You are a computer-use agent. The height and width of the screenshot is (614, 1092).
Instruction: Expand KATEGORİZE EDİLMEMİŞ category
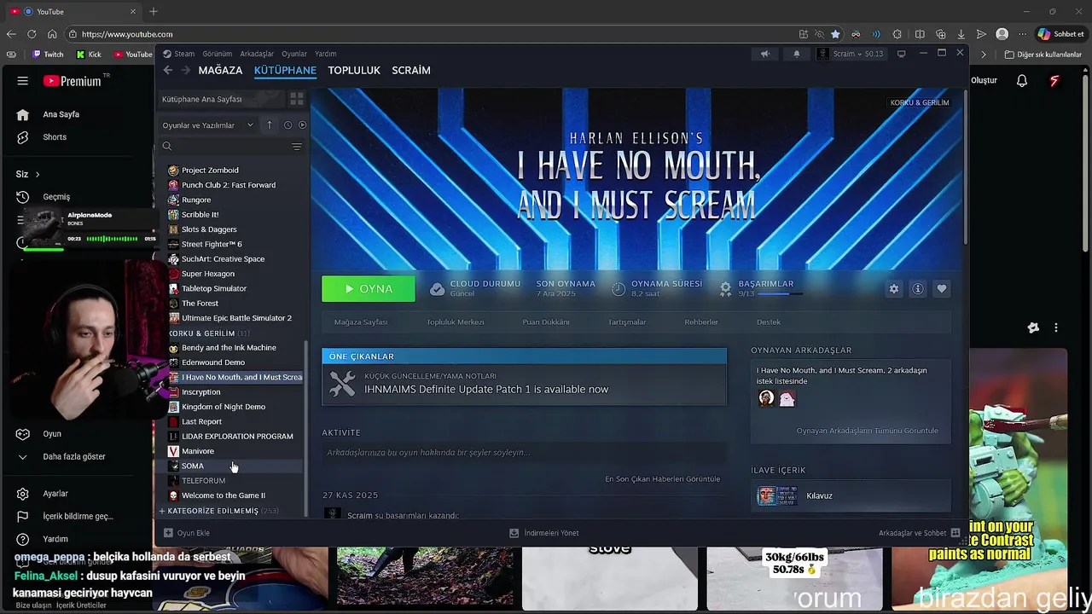[x=218, y=511]
